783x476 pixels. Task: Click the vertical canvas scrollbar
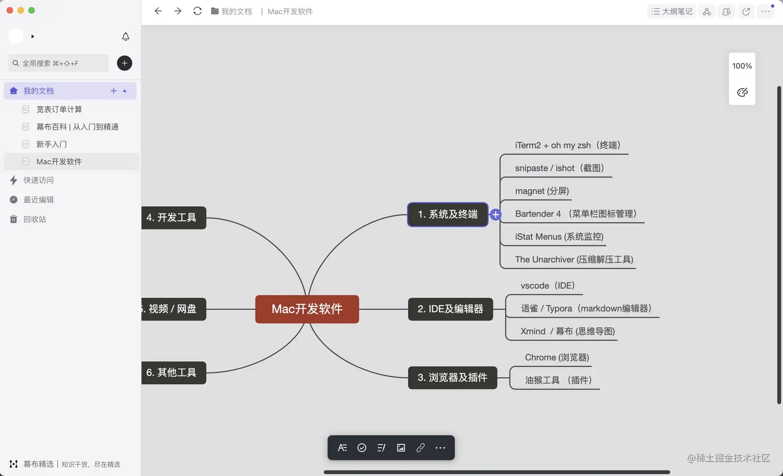pos(779,245)
